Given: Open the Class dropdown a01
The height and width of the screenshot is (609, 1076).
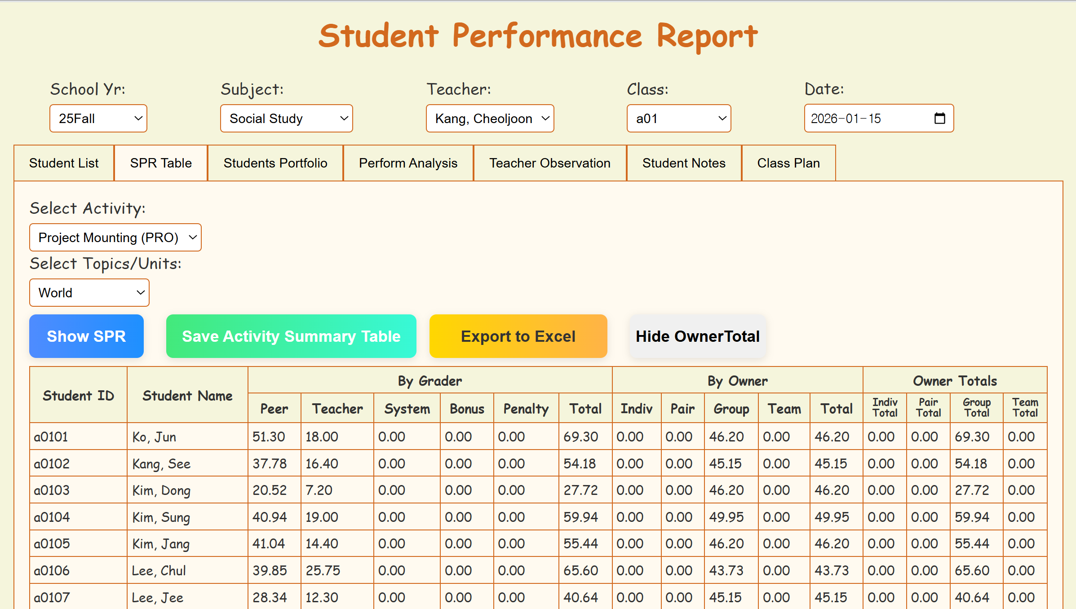Looking at the screenshot, I should coord(678,119).
